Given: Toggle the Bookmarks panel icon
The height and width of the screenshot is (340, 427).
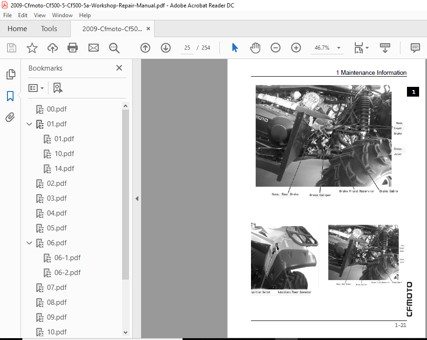Looking at the screenshot, I should click(10, 96).
